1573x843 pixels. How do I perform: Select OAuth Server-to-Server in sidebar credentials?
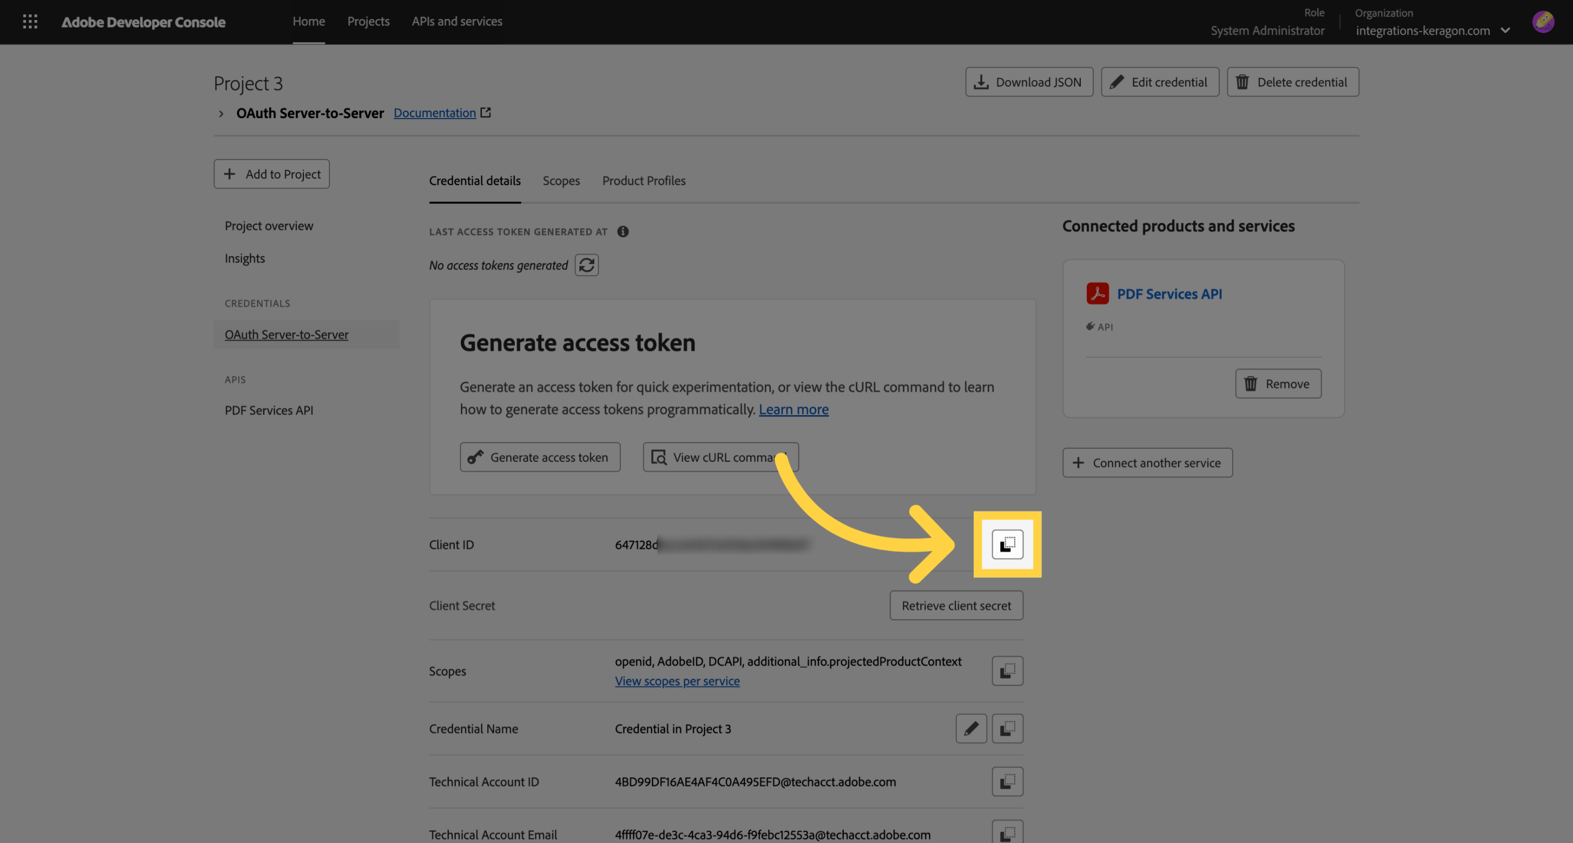pos(306,335)
